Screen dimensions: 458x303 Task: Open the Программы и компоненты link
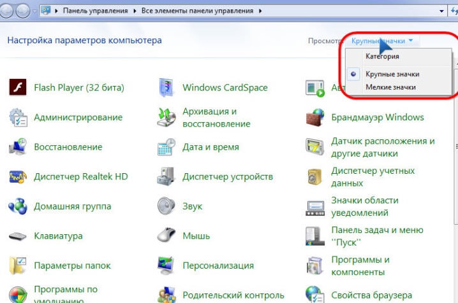[360, 265]
